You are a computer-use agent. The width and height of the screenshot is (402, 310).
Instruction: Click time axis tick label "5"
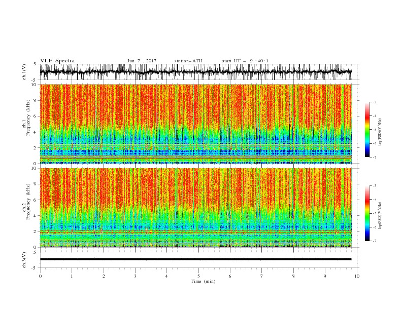pyautogui.click(x=198, y=276)
